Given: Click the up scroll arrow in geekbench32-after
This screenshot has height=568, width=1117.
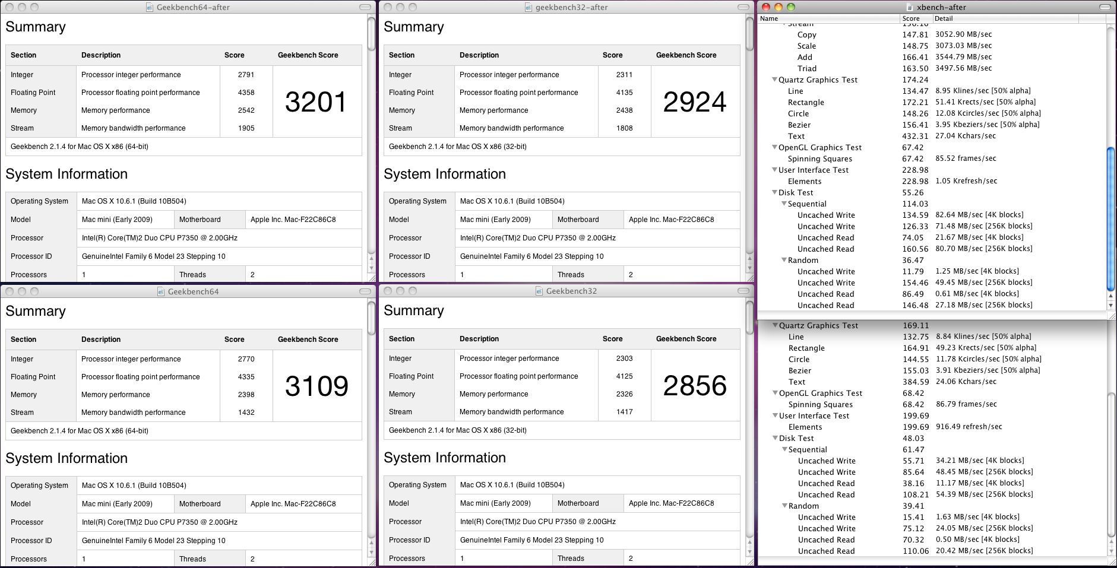Looking at the screenshot, I should coord(749,259).
